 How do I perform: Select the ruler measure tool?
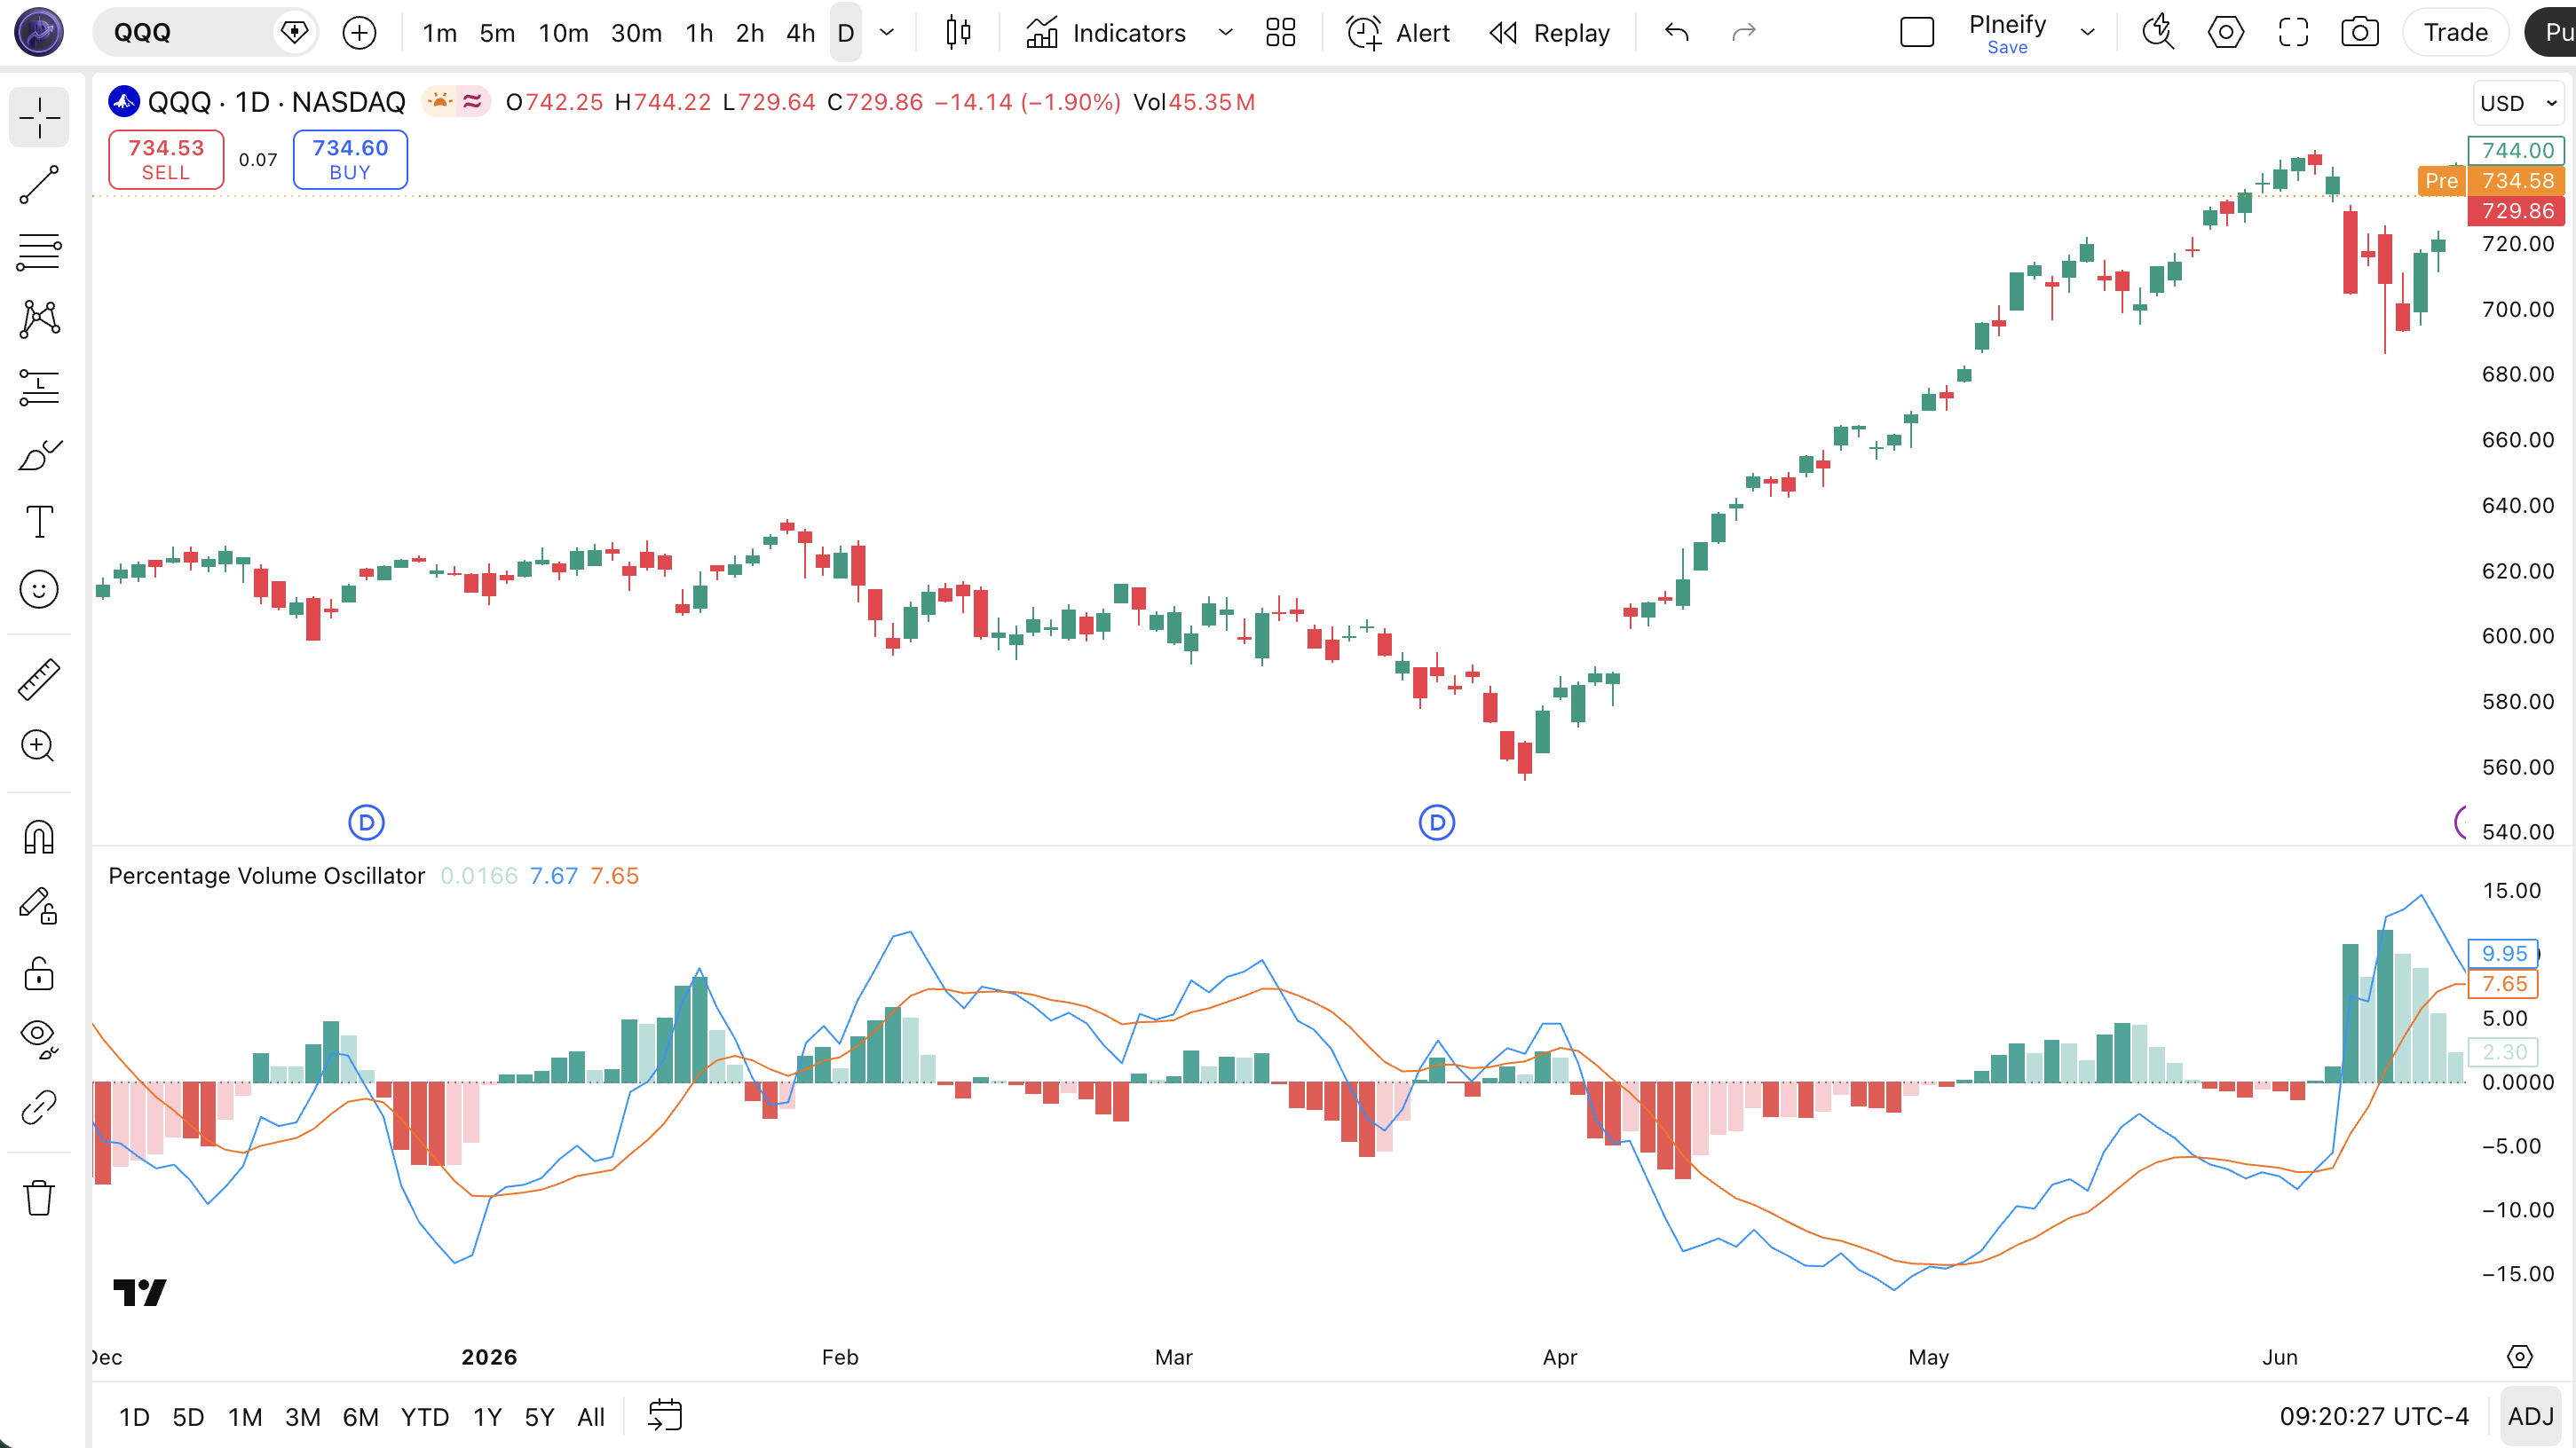[x=39, y=680]
